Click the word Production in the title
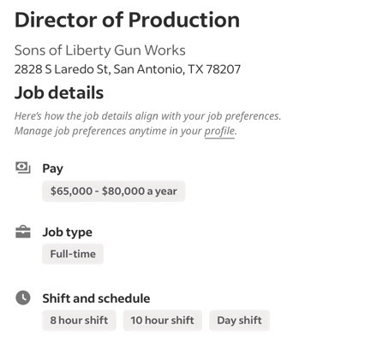Image resolution: width=377 pixels, height=348 pixels. [x=184, y=20]
